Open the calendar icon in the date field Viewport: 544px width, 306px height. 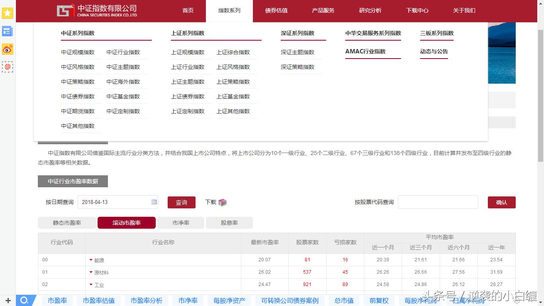154,202
